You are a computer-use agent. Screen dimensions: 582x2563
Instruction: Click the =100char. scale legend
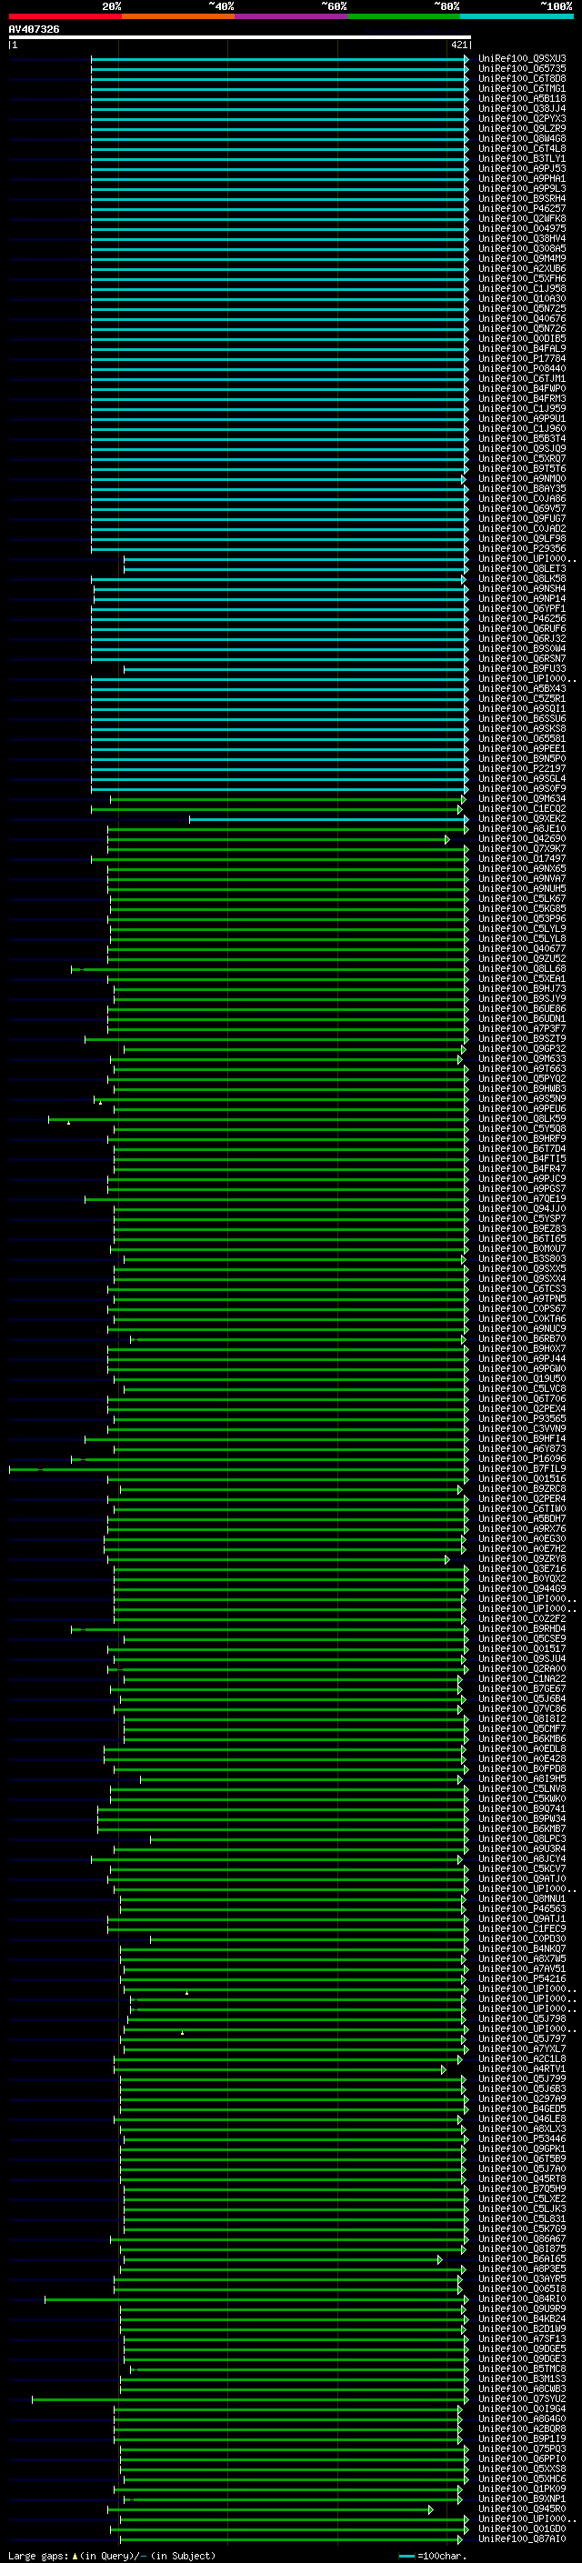tap(433, 2555)
